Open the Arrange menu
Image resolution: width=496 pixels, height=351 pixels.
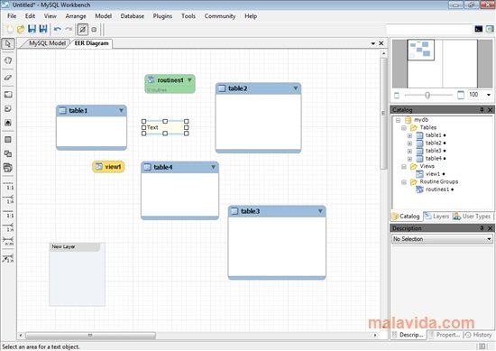pos(76,16)
